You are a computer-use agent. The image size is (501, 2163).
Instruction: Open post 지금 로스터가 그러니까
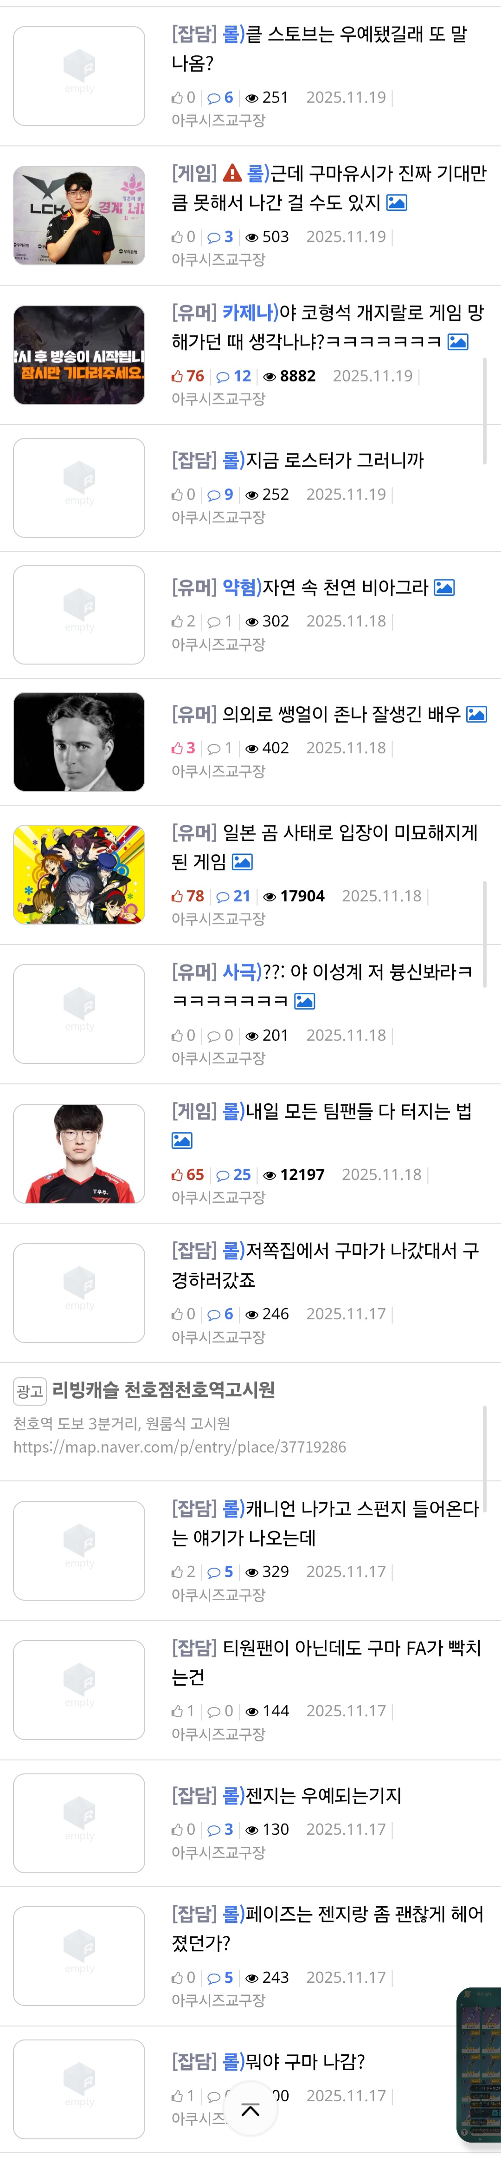coord(298,460)
